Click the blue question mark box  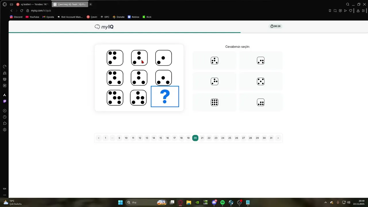165,97
